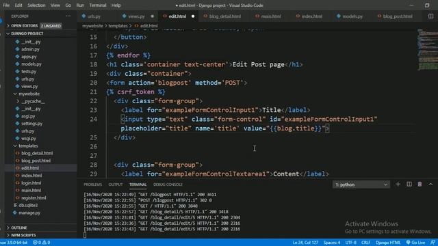
Task: Open tests.py in the explorer
Action: pyautogui.click(x=29, y=71)
